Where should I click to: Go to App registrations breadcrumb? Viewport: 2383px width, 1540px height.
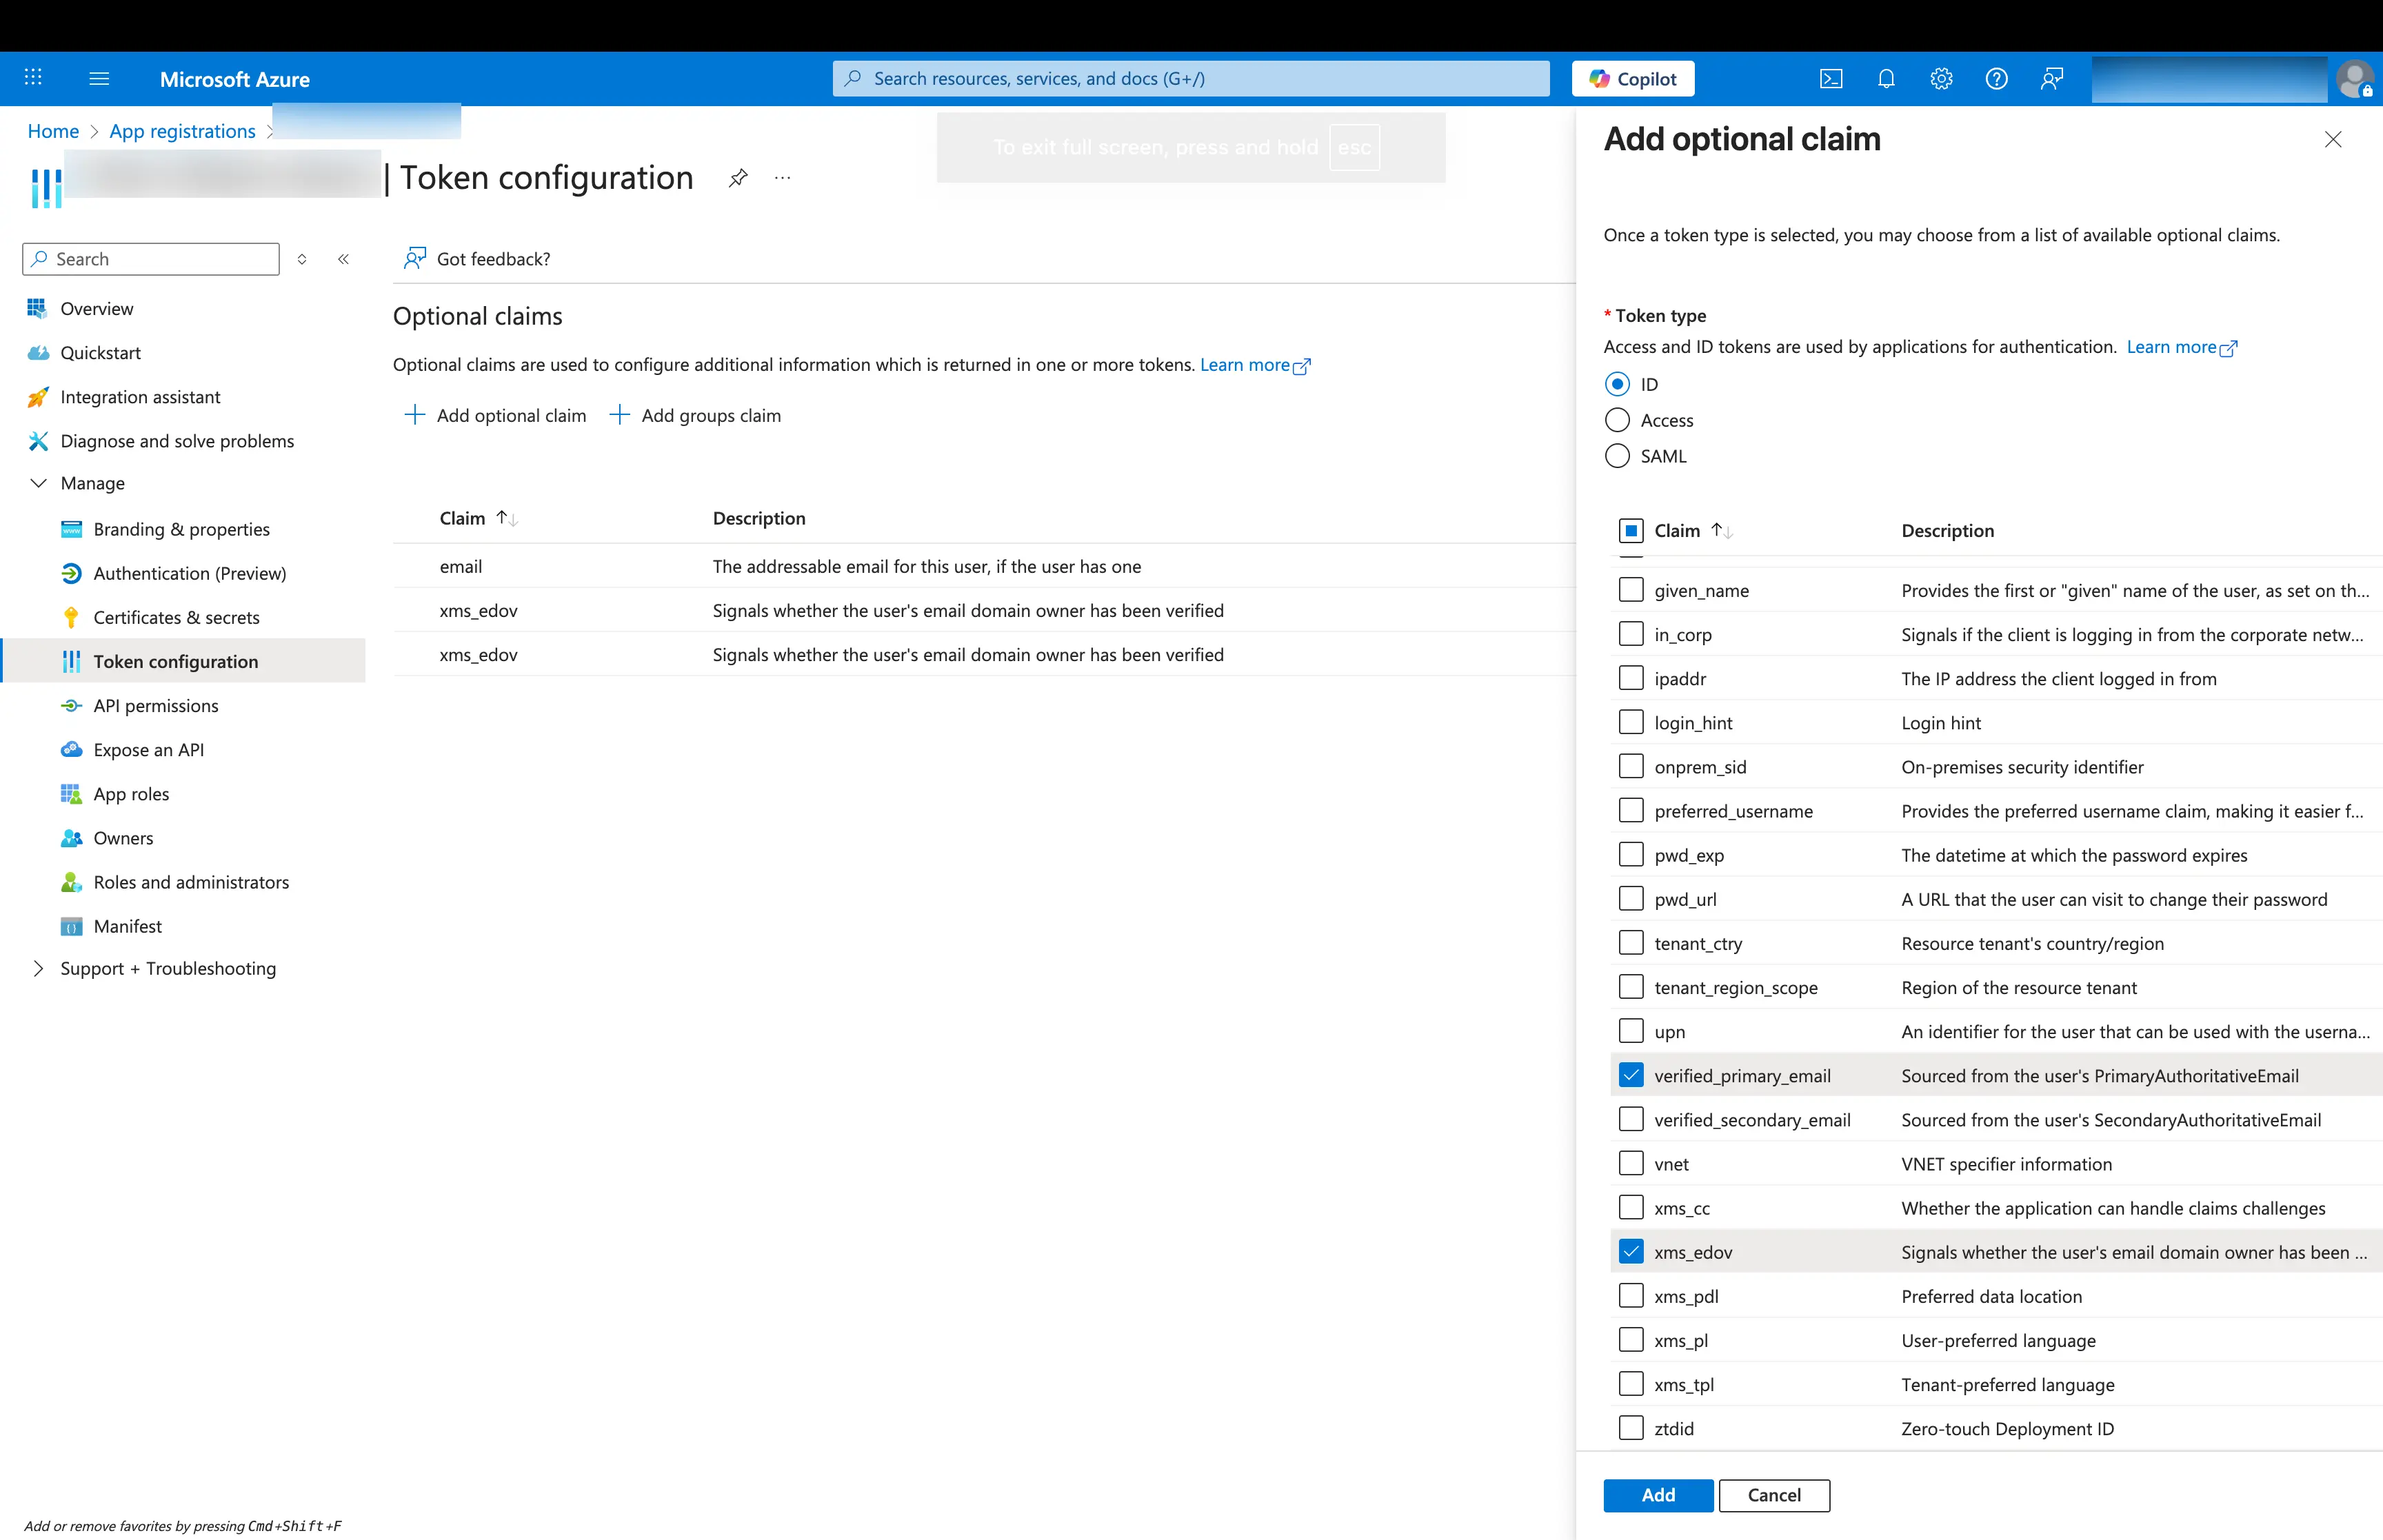pyautogui.click(x=182, y=131)
